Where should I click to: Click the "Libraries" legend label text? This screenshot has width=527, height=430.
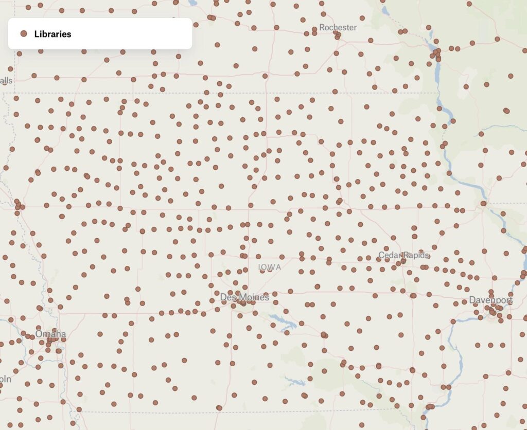[52, 34]
